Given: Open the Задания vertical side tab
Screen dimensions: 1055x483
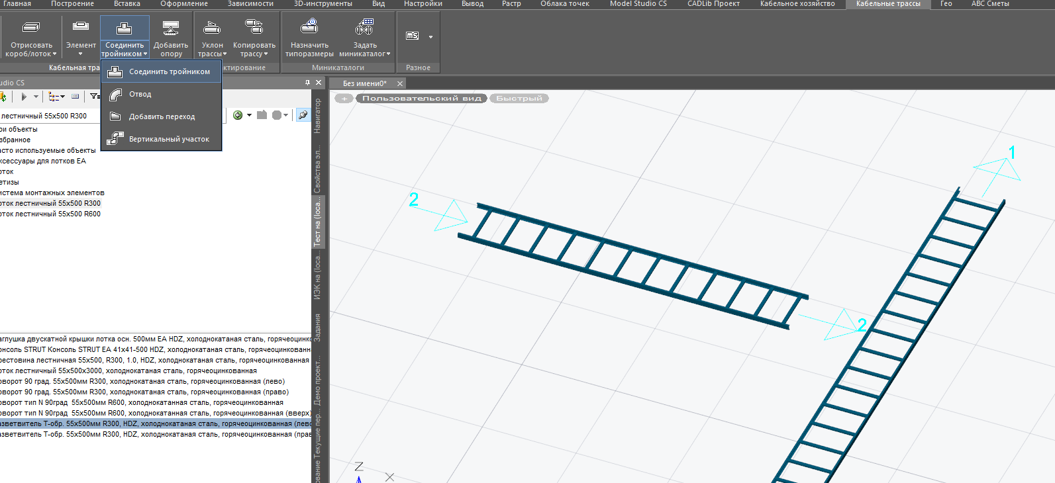Looking at the screenshot, I should 318,327.
